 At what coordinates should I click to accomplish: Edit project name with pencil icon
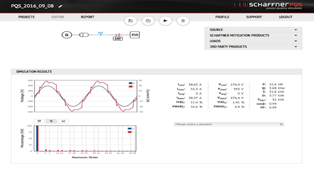pyautogui.click(x=60, y=6)
